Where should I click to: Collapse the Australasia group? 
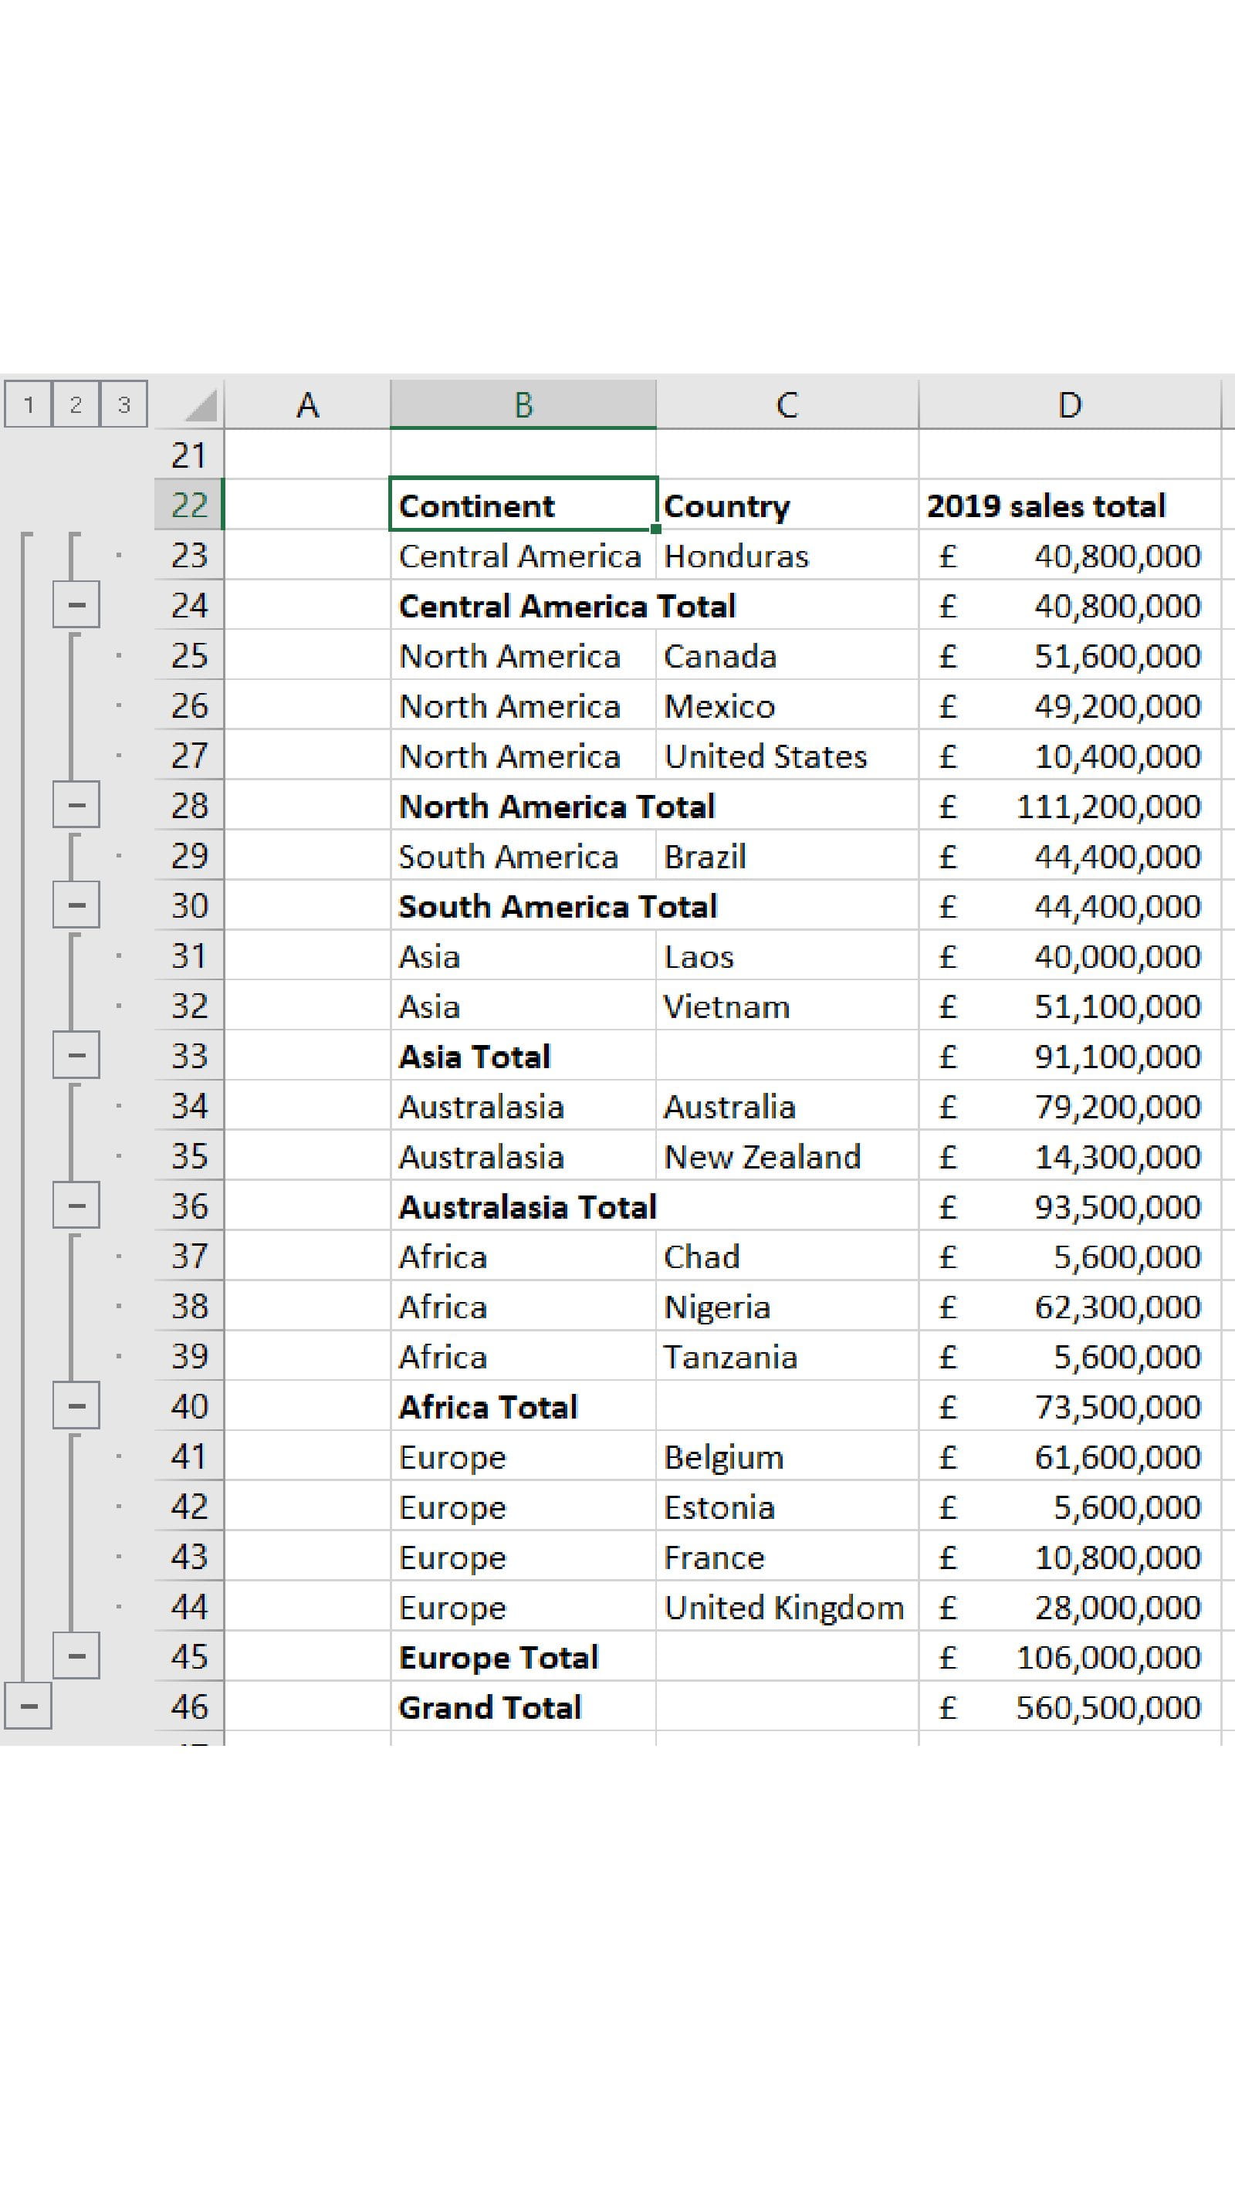pos(76,1206)
